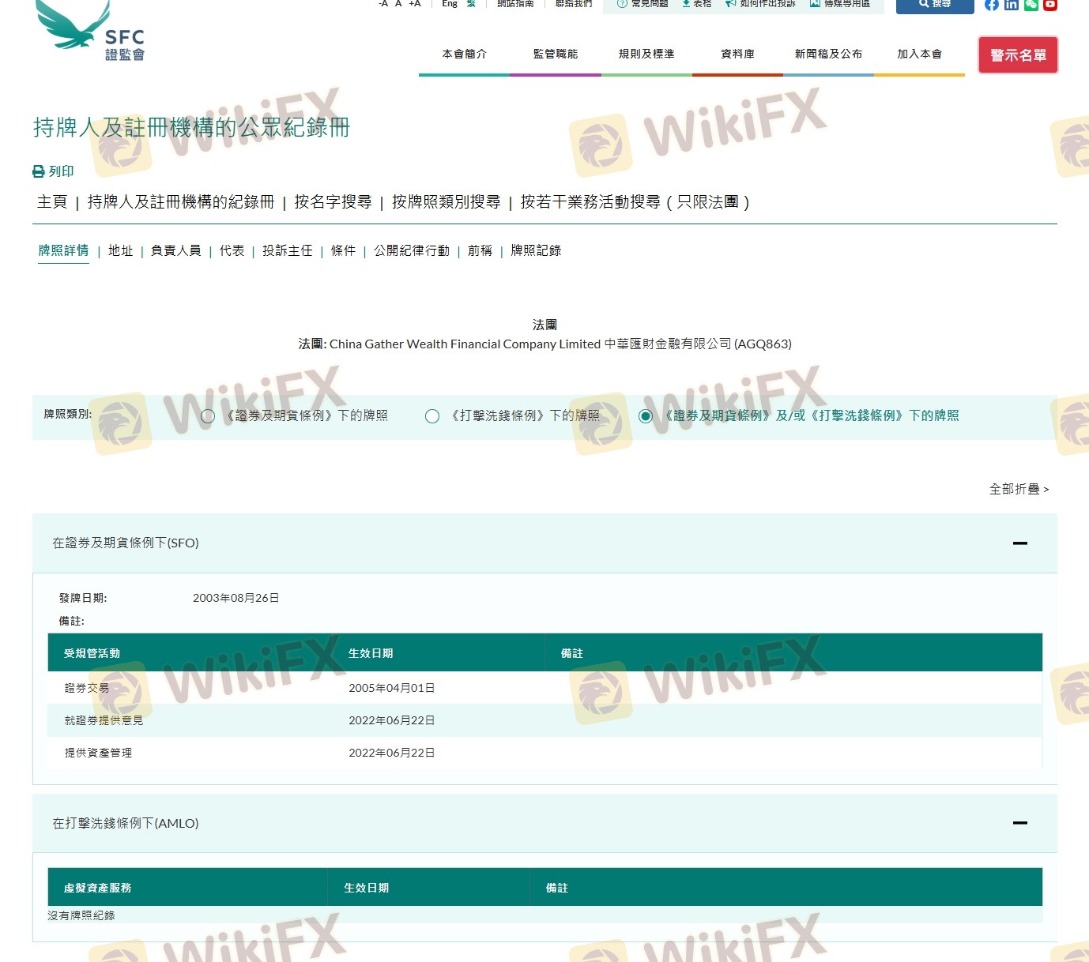Click the 沒有牌照紀錄 text

pyautogui.click(x=81, y=915)
